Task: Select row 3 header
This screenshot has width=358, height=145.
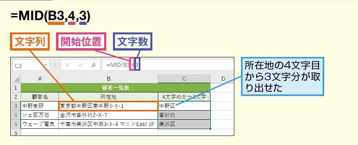Action: pyautogui.click(x=16, y=106)
